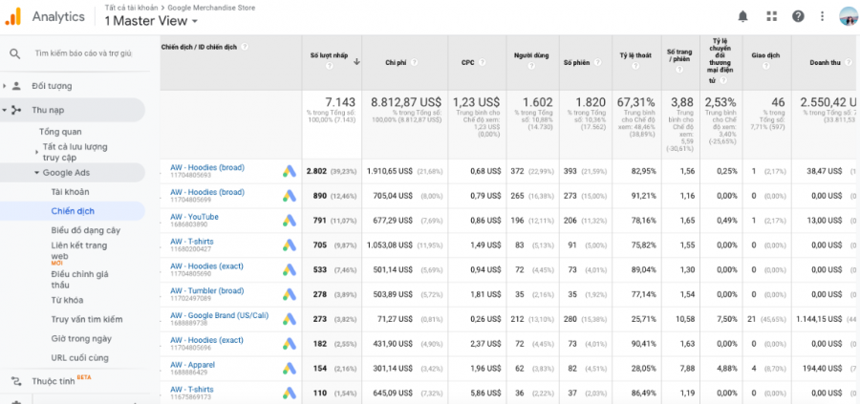Expand Tất cả lưu lượng truy cập

pyautogui.click(x=75, y=152)
